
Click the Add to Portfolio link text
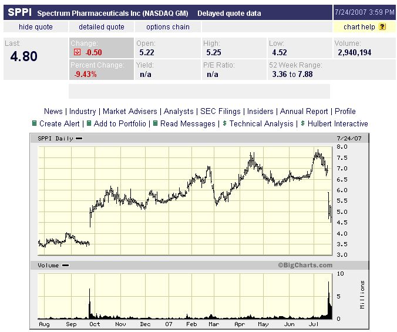pyautogui.click(x=120, y=123)
